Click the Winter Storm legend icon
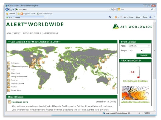Screen dimensions: 161x120 pyautogui.click(x=9, y=90)
